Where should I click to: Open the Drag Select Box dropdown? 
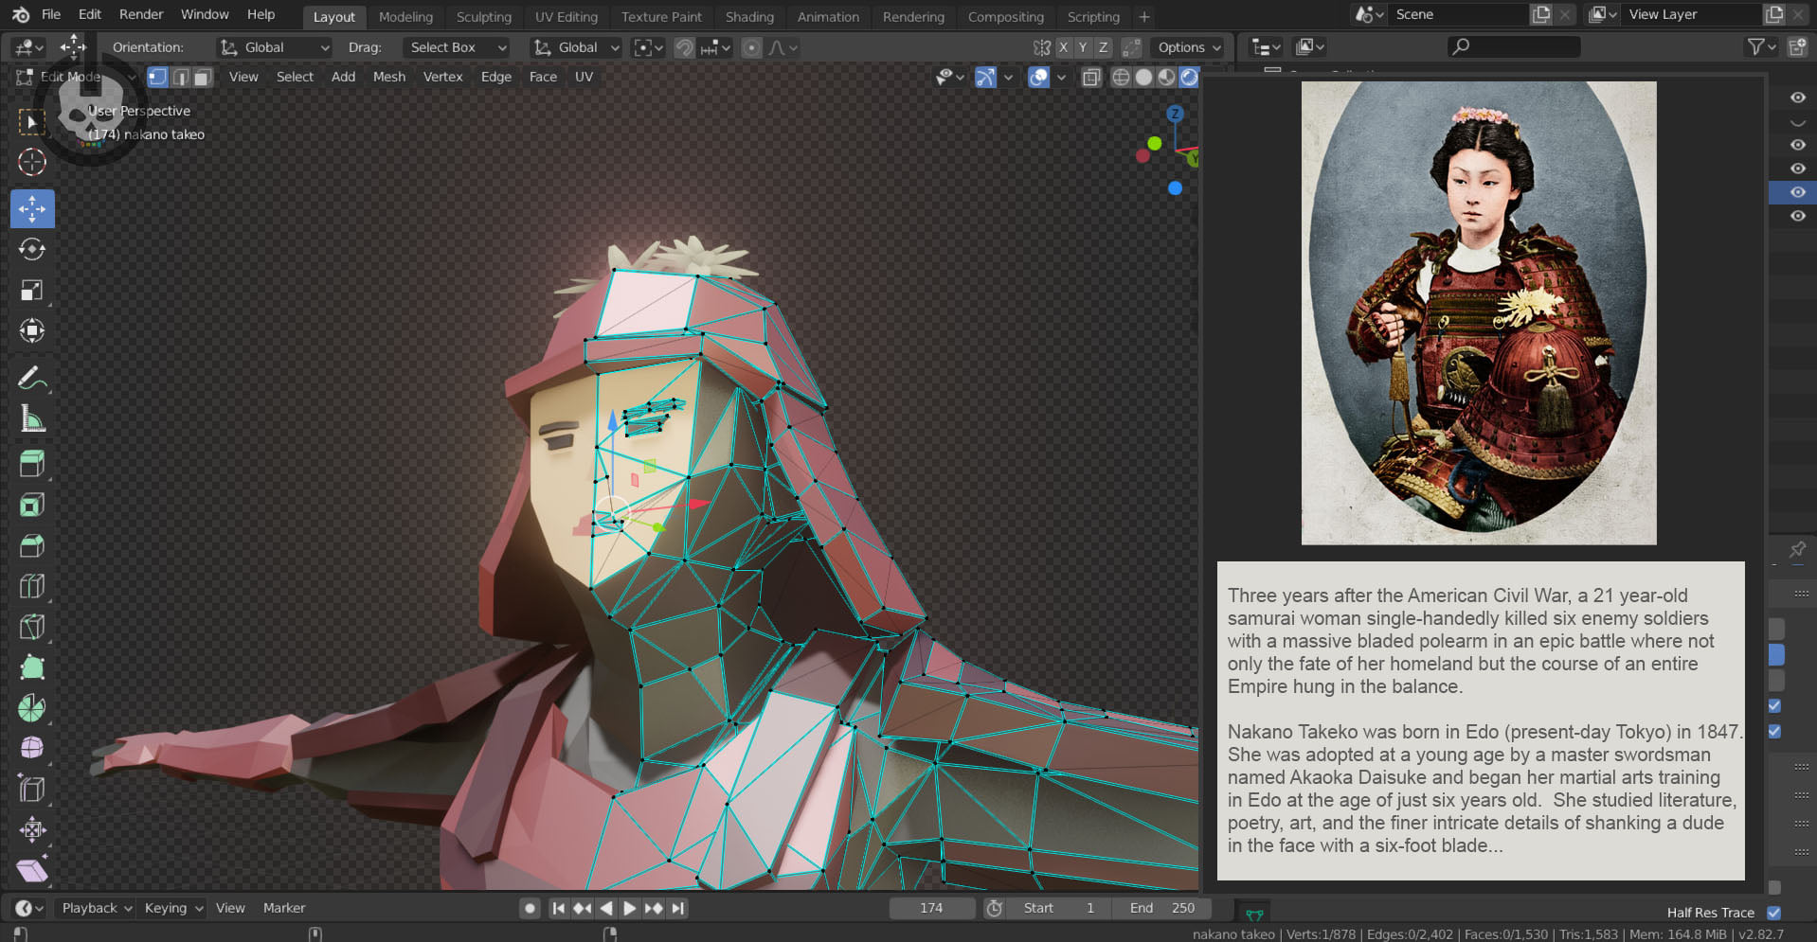click(x=457, y=47)
